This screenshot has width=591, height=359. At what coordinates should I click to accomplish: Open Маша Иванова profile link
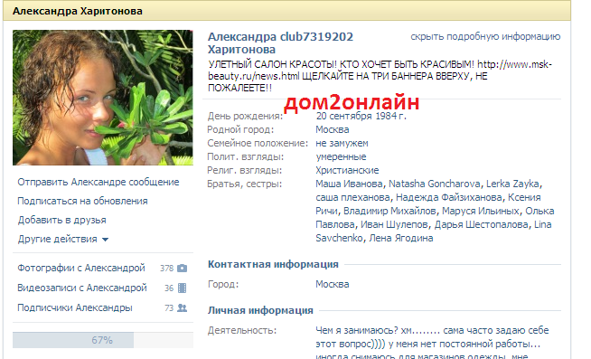(349, 184)
